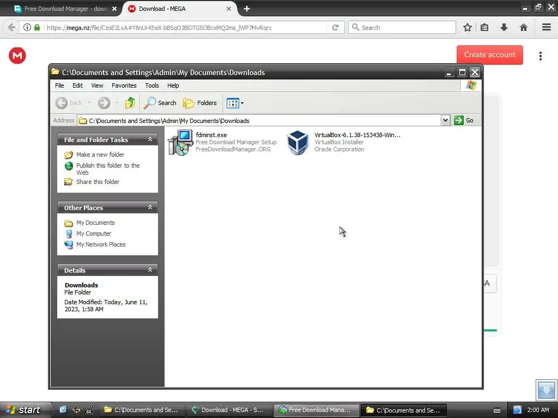
Task: Click the MEGA logo
Action: pos(17,56)
